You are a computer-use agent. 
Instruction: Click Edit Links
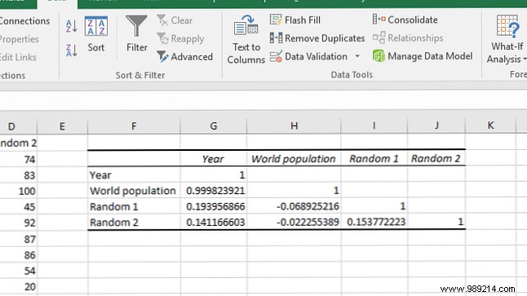[18, 57]
